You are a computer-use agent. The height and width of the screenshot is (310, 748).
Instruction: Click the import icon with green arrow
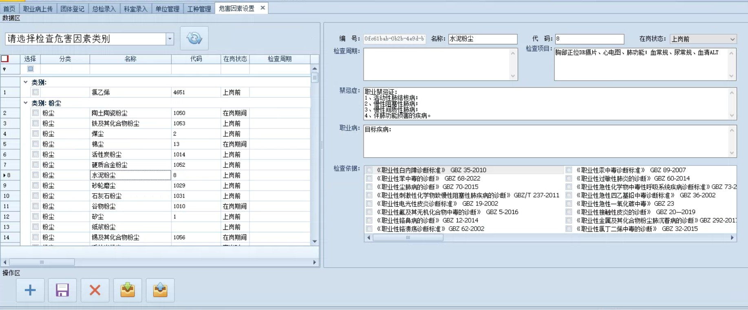click(128, 290)
